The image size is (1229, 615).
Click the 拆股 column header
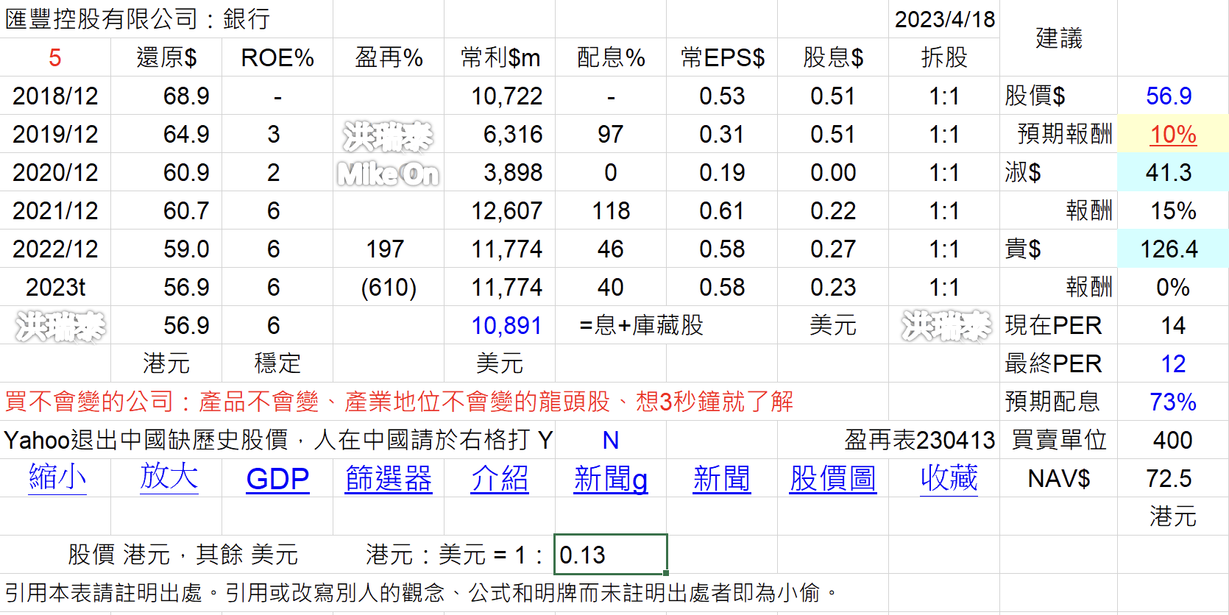(x=944, y=57)
